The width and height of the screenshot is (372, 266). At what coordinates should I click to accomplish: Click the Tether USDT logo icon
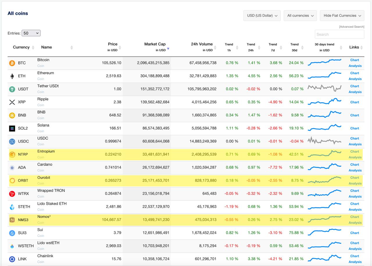[x=12, y=89]
